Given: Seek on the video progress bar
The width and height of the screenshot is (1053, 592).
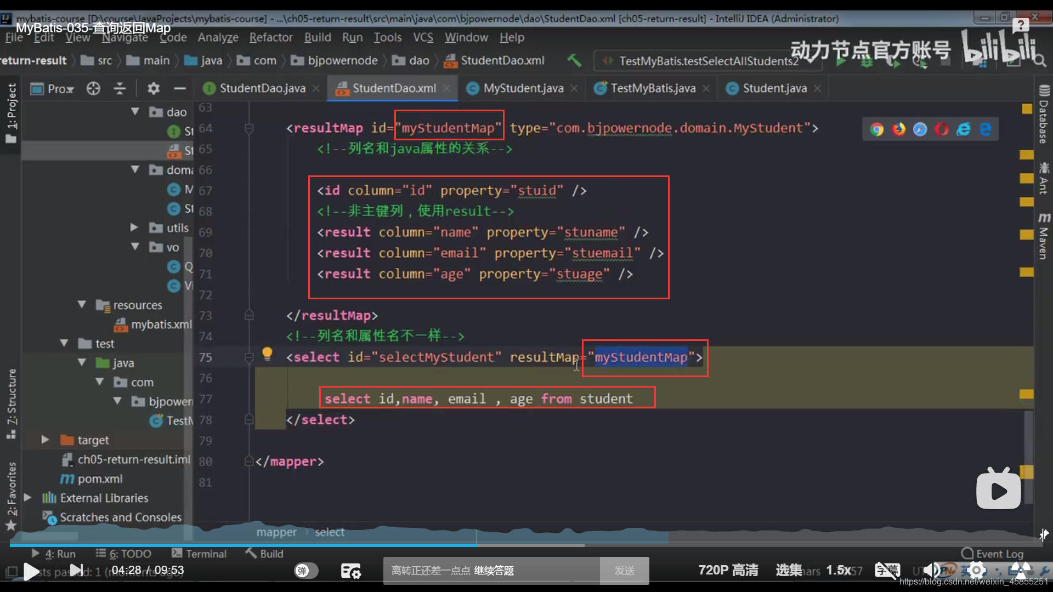Looking at the screenshot, I should click(x=526, y=545).
